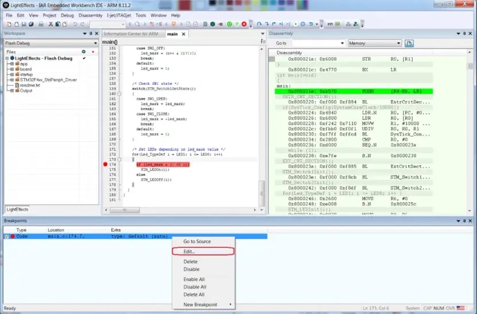Click the Reset debug toolbar icon
Image resolution: width=477 pixels, height=314 pixels.
click(311, 24)
